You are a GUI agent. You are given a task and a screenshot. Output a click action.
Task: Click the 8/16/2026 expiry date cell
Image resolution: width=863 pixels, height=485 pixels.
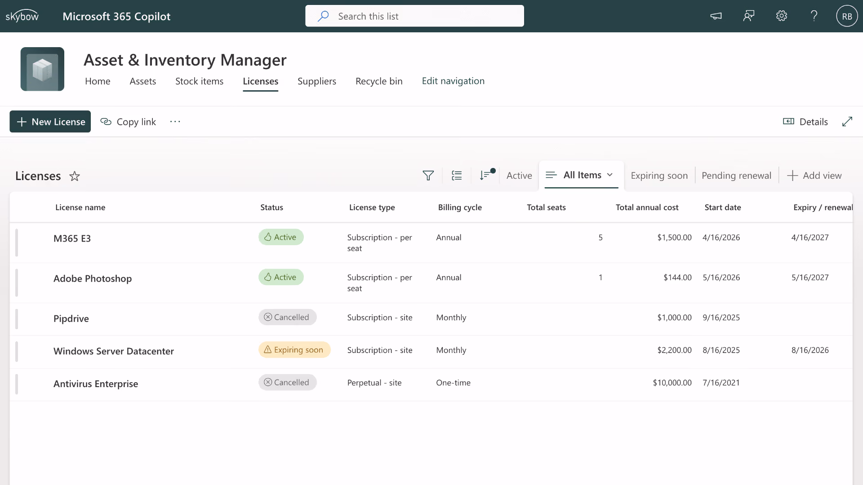810,350
